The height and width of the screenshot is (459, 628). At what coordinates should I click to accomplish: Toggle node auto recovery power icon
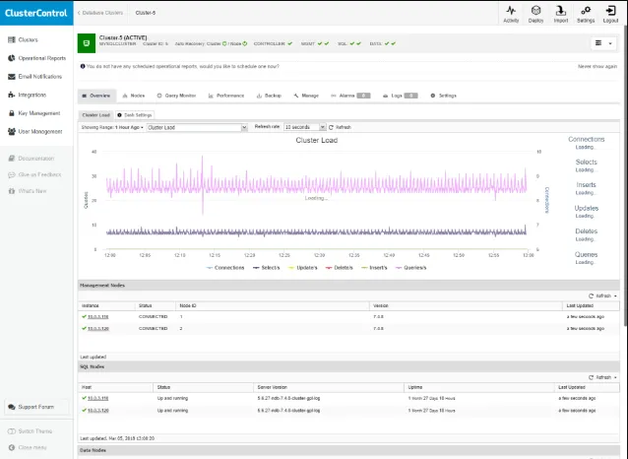pos(245,43)
